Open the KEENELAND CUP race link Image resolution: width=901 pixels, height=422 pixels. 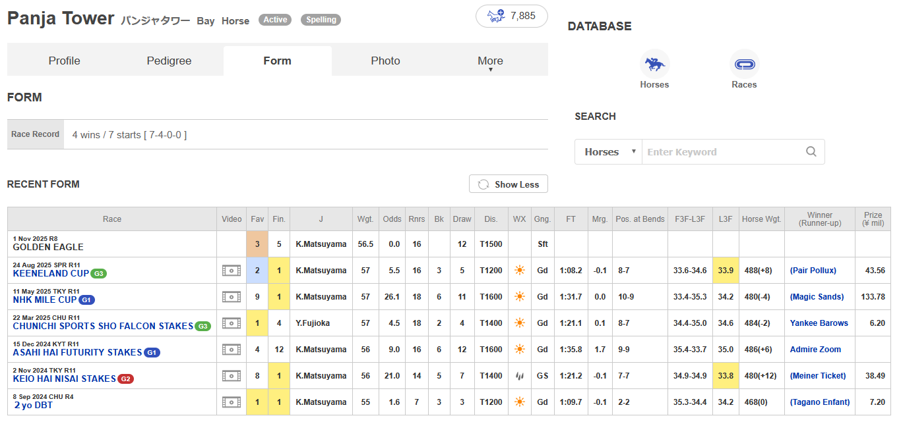[x=51, y=273]
